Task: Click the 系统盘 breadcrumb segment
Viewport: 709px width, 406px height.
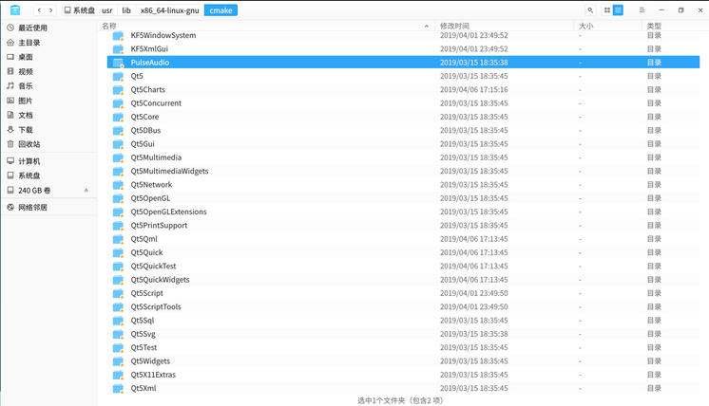Action: pyautogui.click(x=80, y=9)
